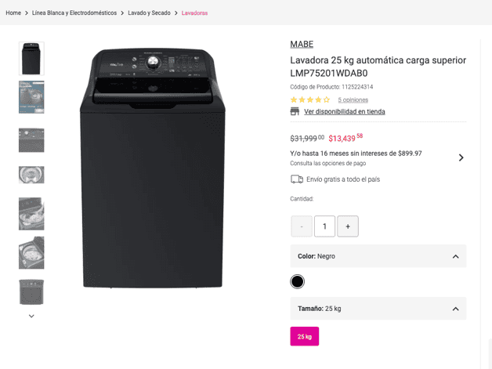Open Línea Blanca y Electrodomésticos breadcrumb
Screen dimensions: 492x369
point(74,13)
